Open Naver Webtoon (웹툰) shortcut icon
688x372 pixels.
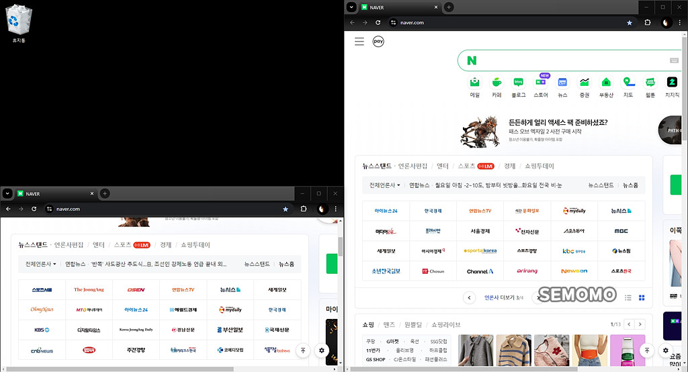(x=650, y=87)
